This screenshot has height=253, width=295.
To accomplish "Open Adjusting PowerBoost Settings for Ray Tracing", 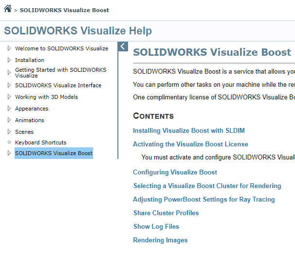I will click(x=204, y=199).
